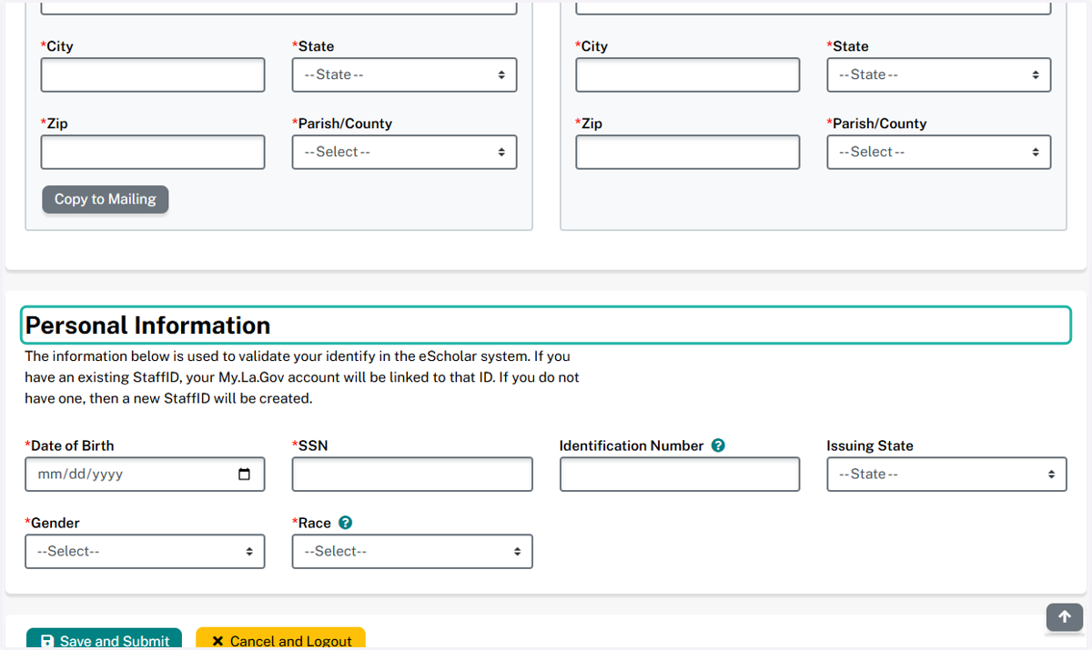Focus the left address Zip field
The width and height of the screenshot is (1092, 650).
[153, 152]
